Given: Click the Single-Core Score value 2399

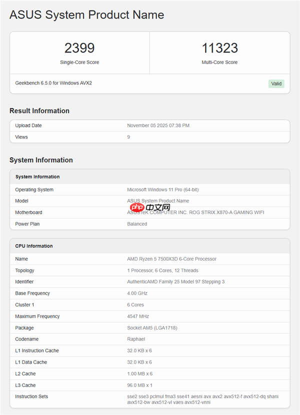Looking at the screenshot, I should (79, 48).
